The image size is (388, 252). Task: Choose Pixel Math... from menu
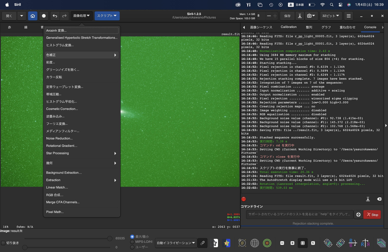pos(82,212)
